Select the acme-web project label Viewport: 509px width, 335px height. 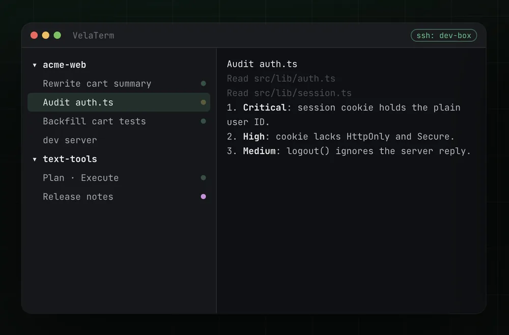(65, 65)
